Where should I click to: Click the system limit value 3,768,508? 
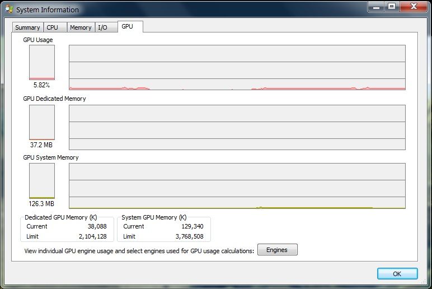[190, 236]
